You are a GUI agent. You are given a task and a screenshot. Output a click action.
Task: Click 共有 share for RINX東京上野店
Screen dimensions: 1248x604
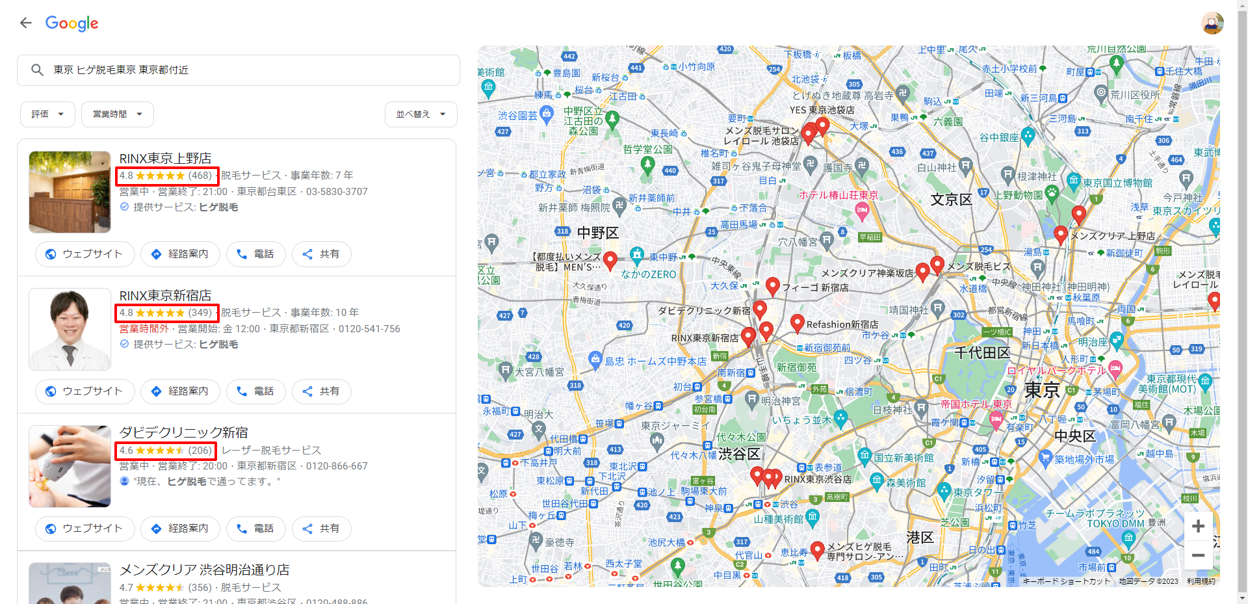click(321, 254)
